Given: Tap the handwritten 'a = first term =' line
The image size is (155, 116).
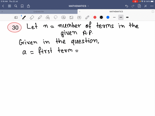Looking at the screenshot, I should (50, 51).
